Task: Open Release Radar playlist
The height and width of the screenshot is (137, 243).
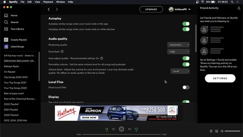Action: click(11, 66)
